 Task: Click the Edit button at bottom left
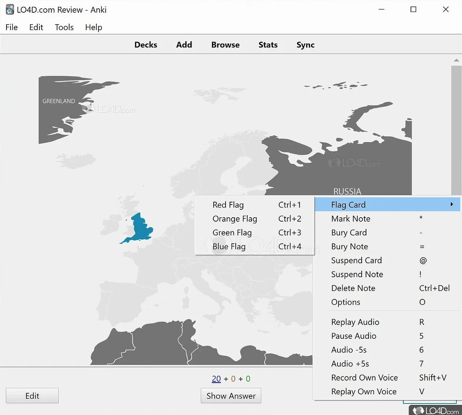coord(32,396)
